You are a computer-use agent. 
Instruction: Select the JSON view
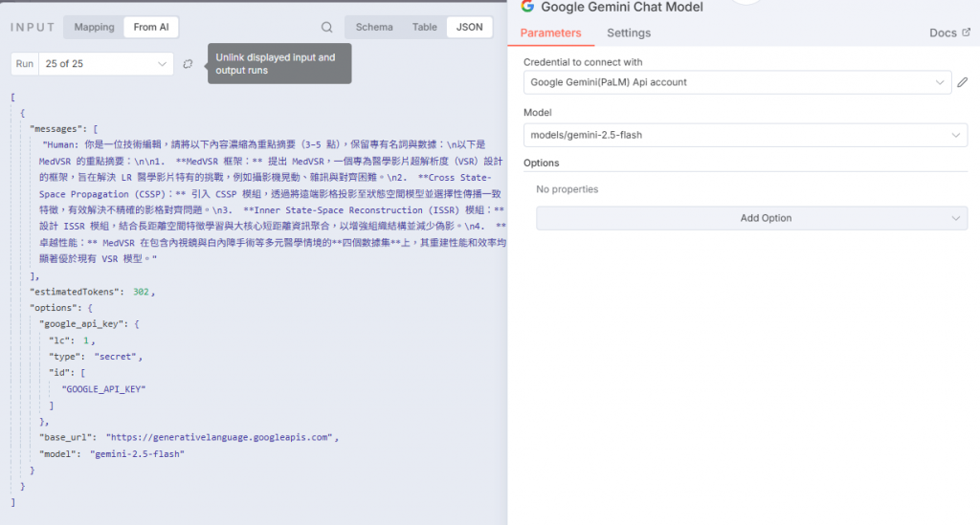tap(469, 27)
